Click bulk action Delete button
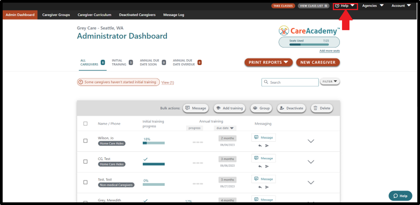 coord(322,108)
